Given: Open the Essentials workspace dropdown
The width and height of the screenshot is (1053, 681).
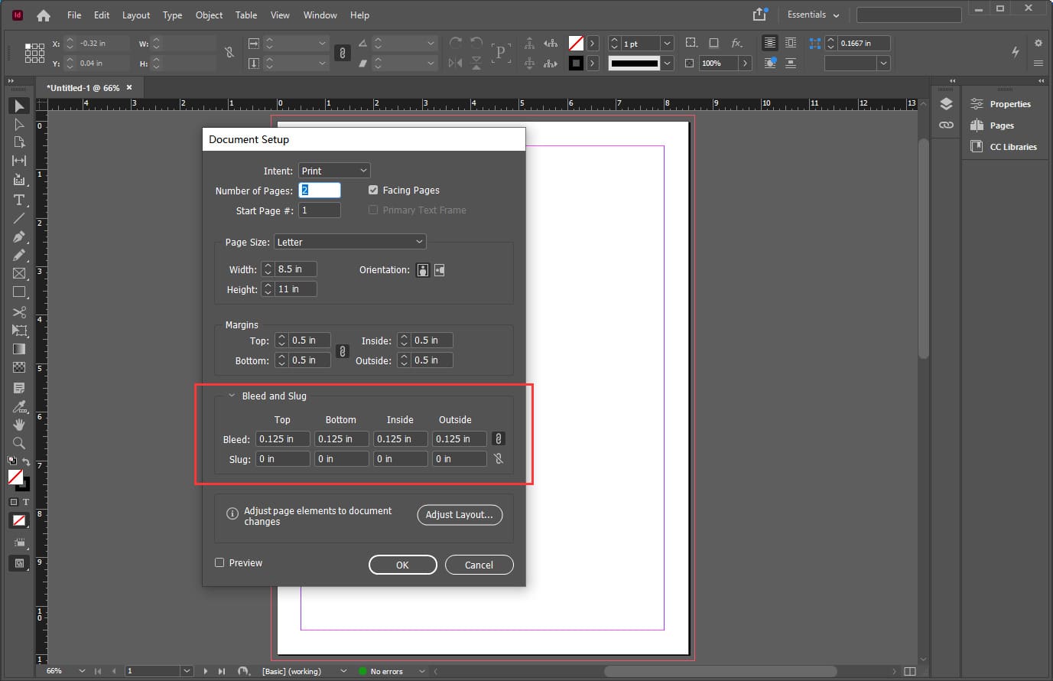Looking at the screenshot, I should click(813, 15).
